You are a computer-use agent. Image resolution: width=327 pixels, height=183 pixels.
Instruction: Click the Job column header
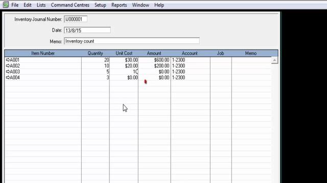pos(220,53)
